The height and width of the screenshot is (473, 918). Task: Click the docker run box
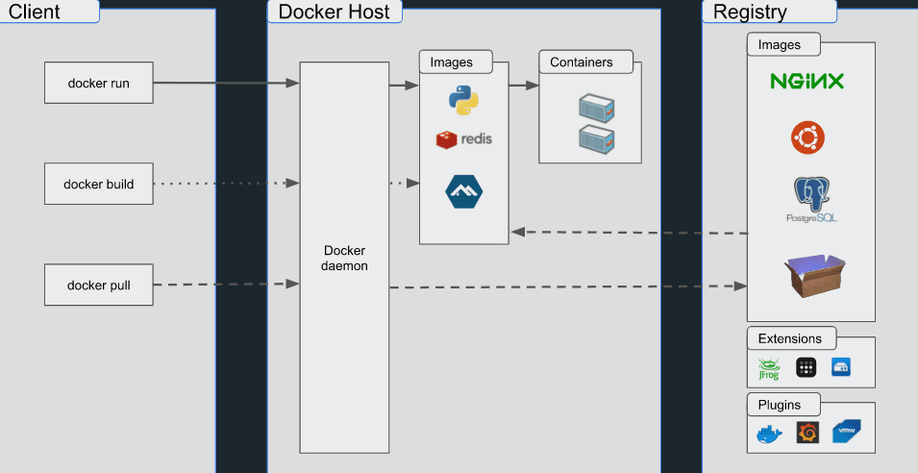[98, 84]
